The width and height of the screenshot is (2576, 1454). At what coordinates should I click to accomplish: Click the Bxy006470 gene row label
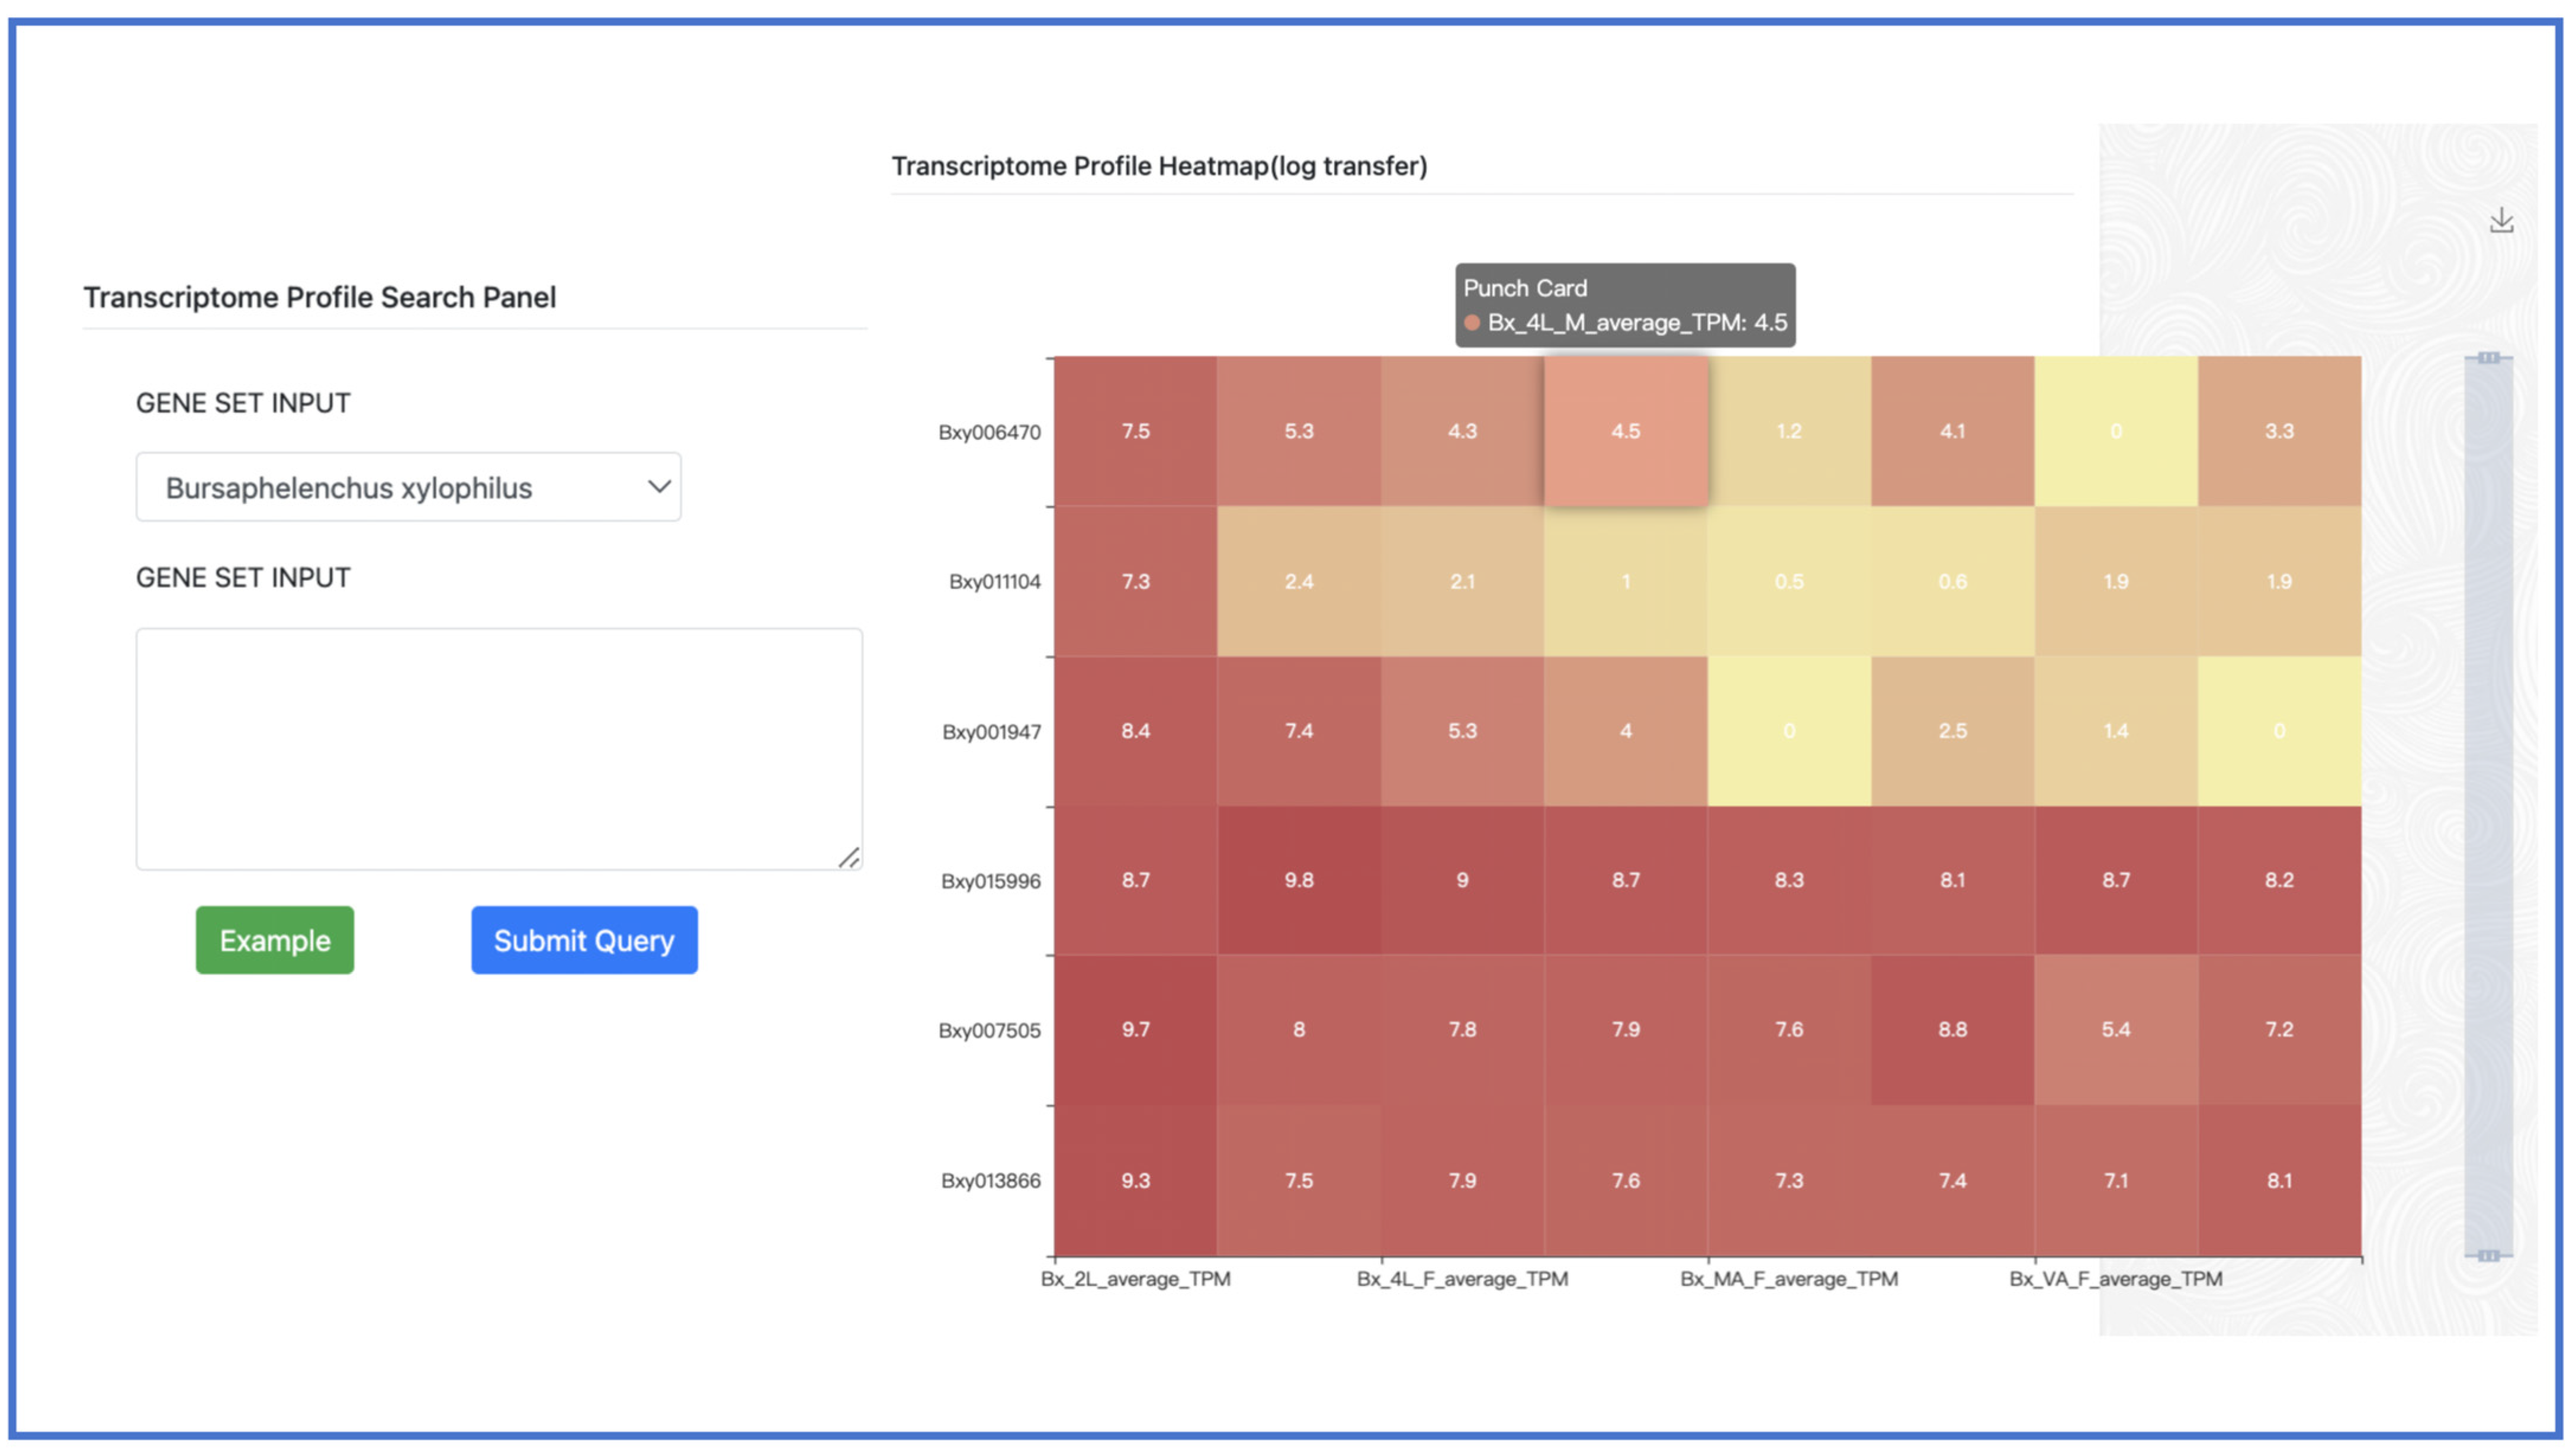989,432
